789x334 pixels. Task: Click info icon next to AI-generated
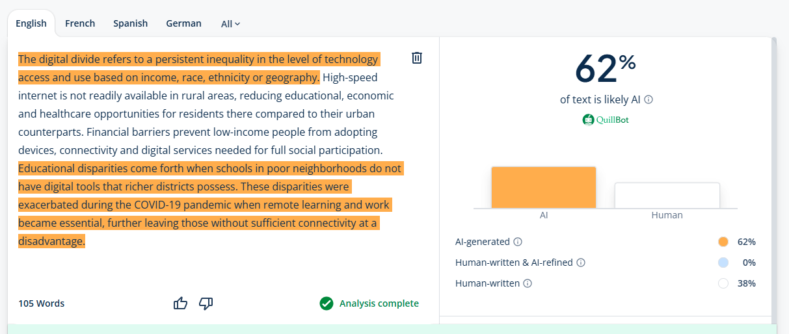click(x=518, y=242)
